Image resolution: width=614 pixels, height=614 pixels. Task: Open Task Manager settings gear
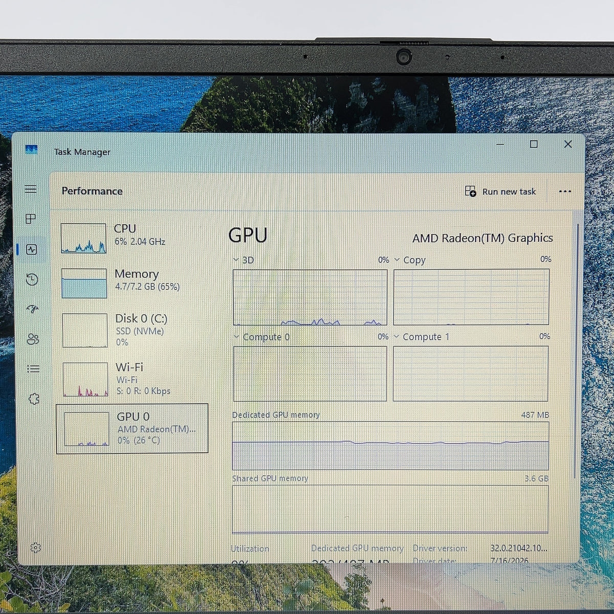point(35,548)
